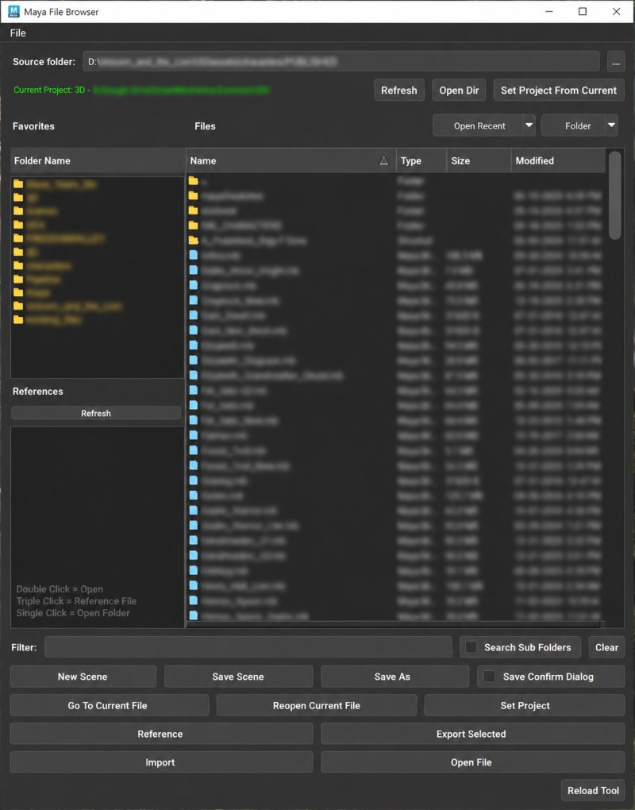Screen dimensions: 635x810
Task: Click the Source folder path field
Action: (x=341, y=61)
